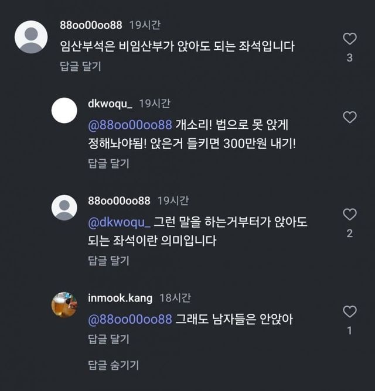Open 88oo00oo88 username on top comment
The height and width of the screenshot is (391, 375).
pos(91,26)
